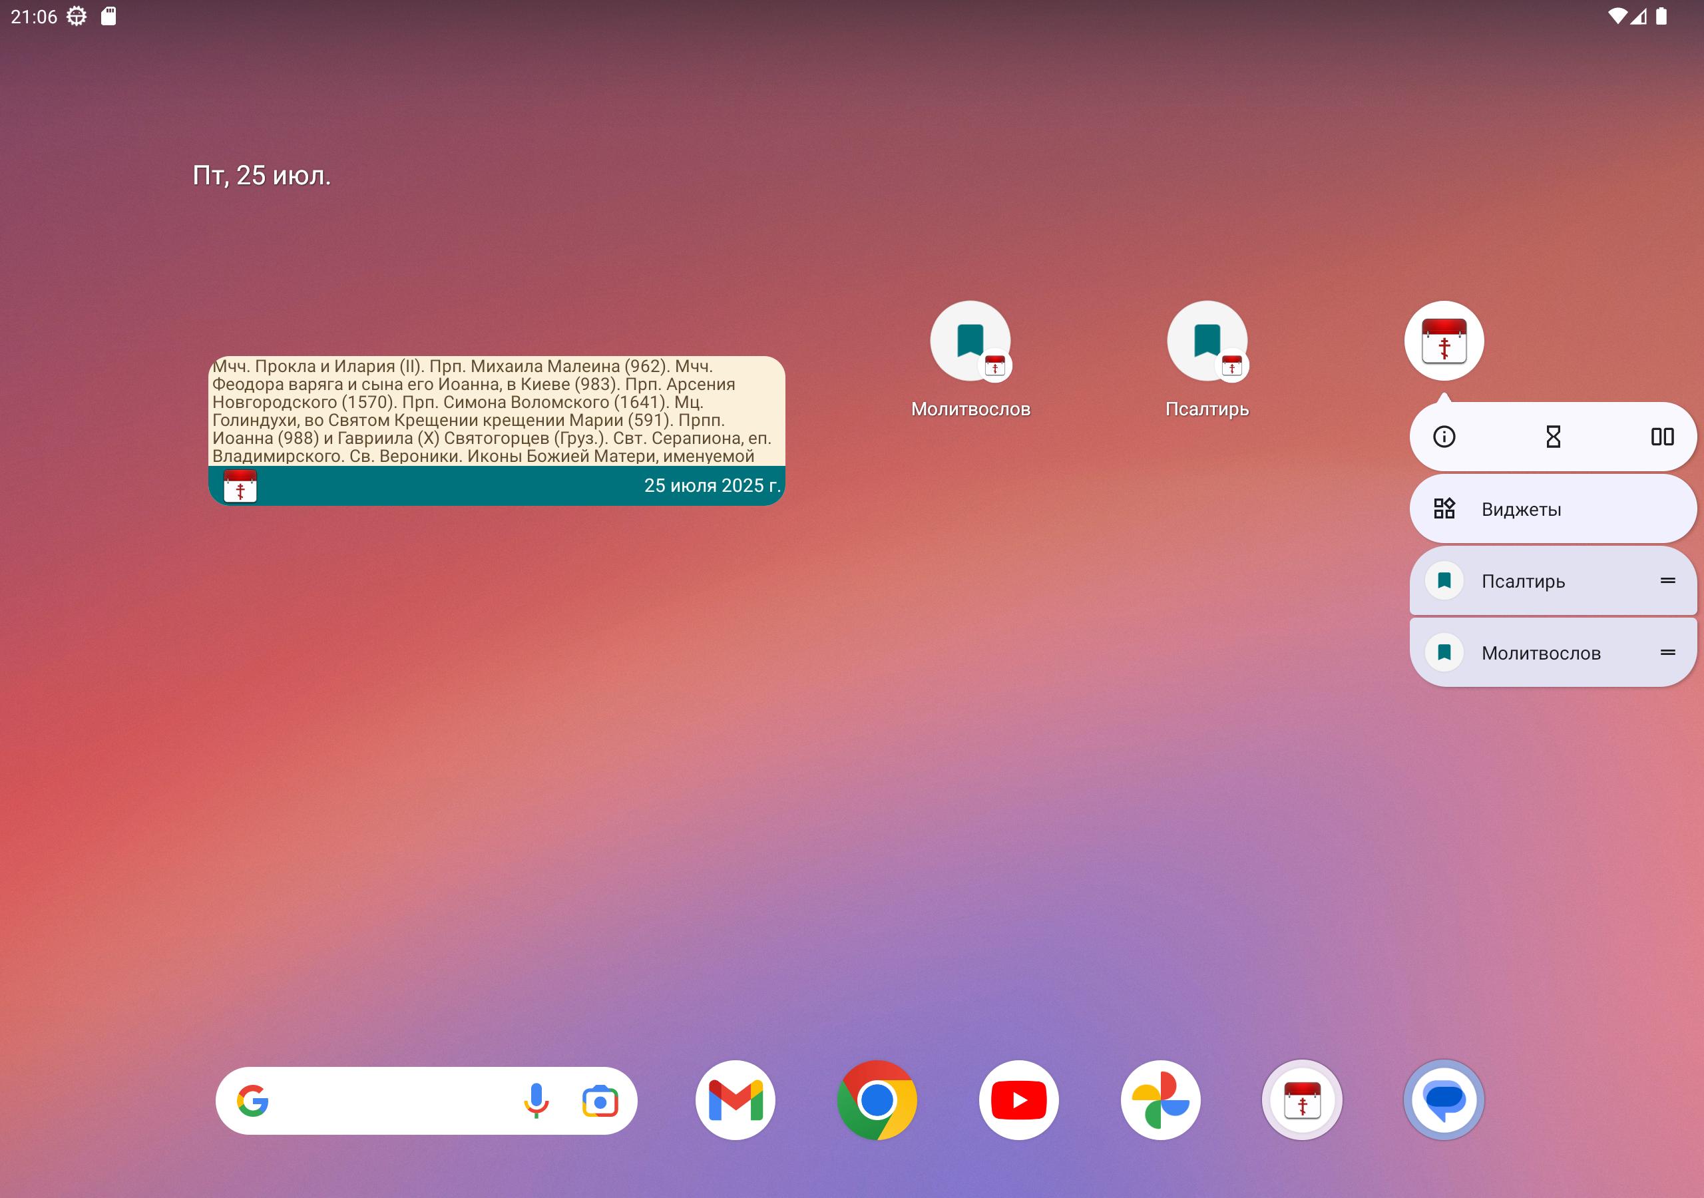Open Gmail from the dock
This screenshot has height=1198, width=1704.
pos(735,1100)
